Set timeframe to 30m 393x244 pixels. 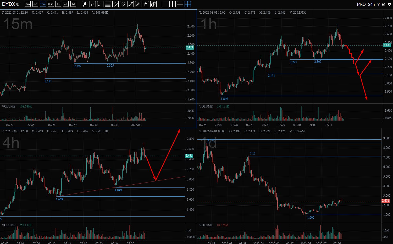coord(51,4)
